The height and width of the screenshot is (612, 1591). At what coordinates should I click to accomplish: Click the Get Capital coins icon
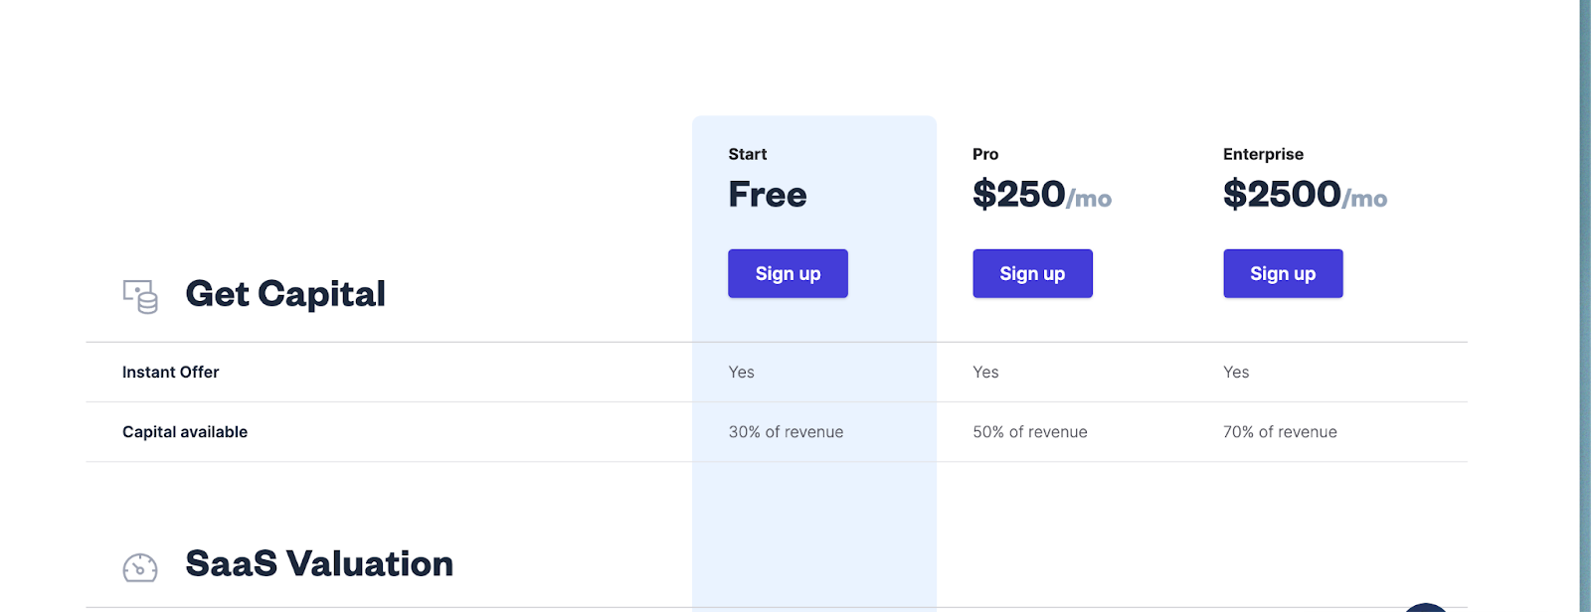140,296
